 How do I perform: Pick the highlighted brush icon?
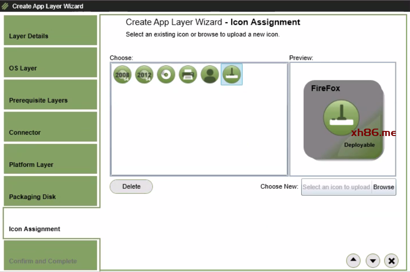coord(231,74)
